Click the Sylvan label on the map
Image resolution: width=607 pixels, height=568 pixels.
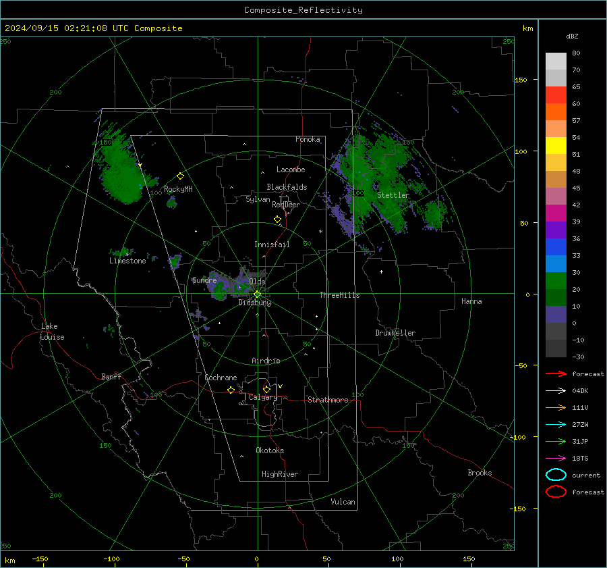[258, 199]
